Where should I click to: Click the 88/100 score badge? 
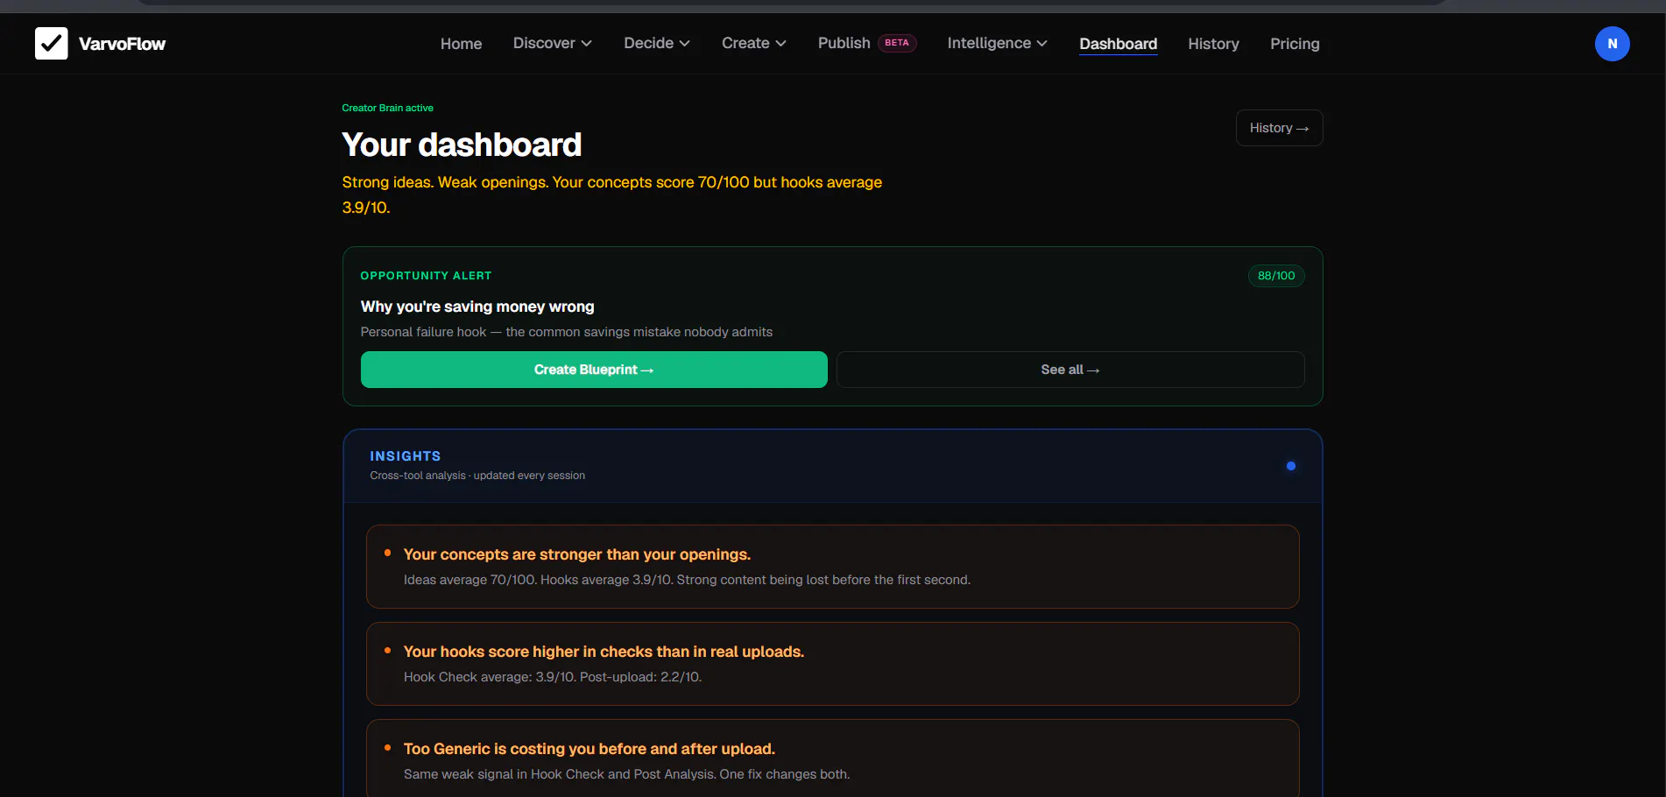pyautogui.click(x=1276, y=276)
